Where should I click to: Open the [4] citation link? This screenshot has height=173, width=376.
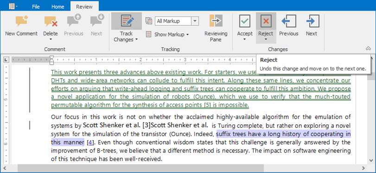[90, 142]
